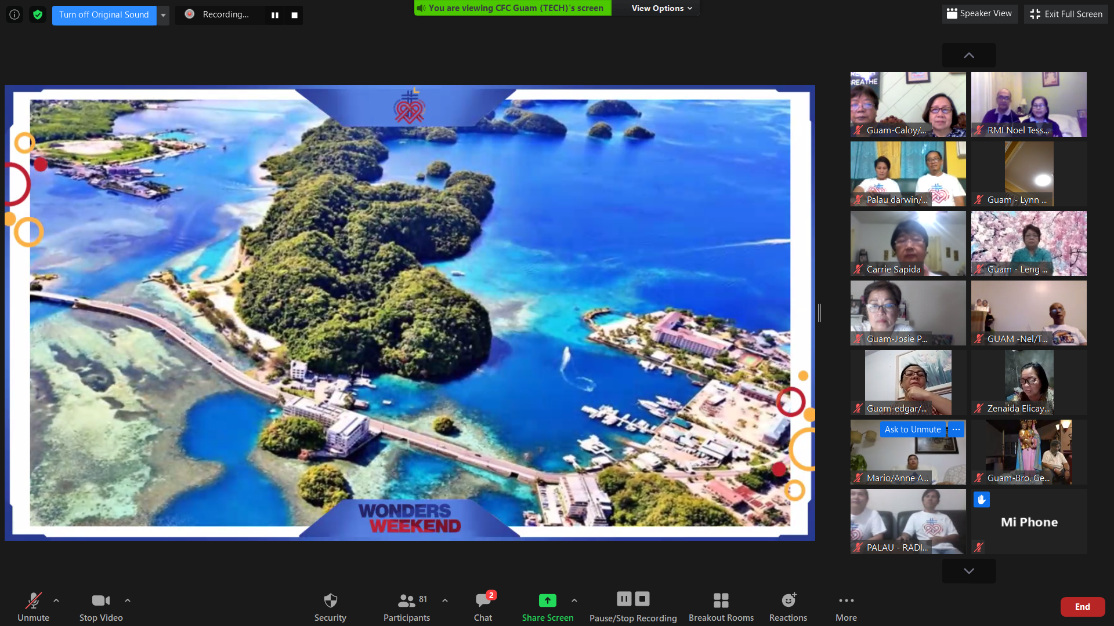Open the More options menu
The image size is (1114, 626).
pos(846,606)
